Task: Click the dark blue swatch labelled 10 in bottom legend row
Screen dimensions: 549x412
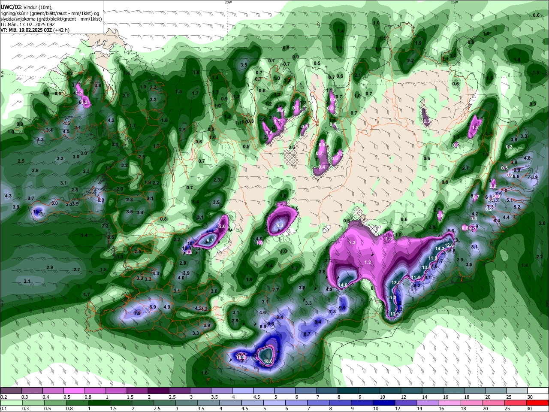Action: (x=384, y=403)
